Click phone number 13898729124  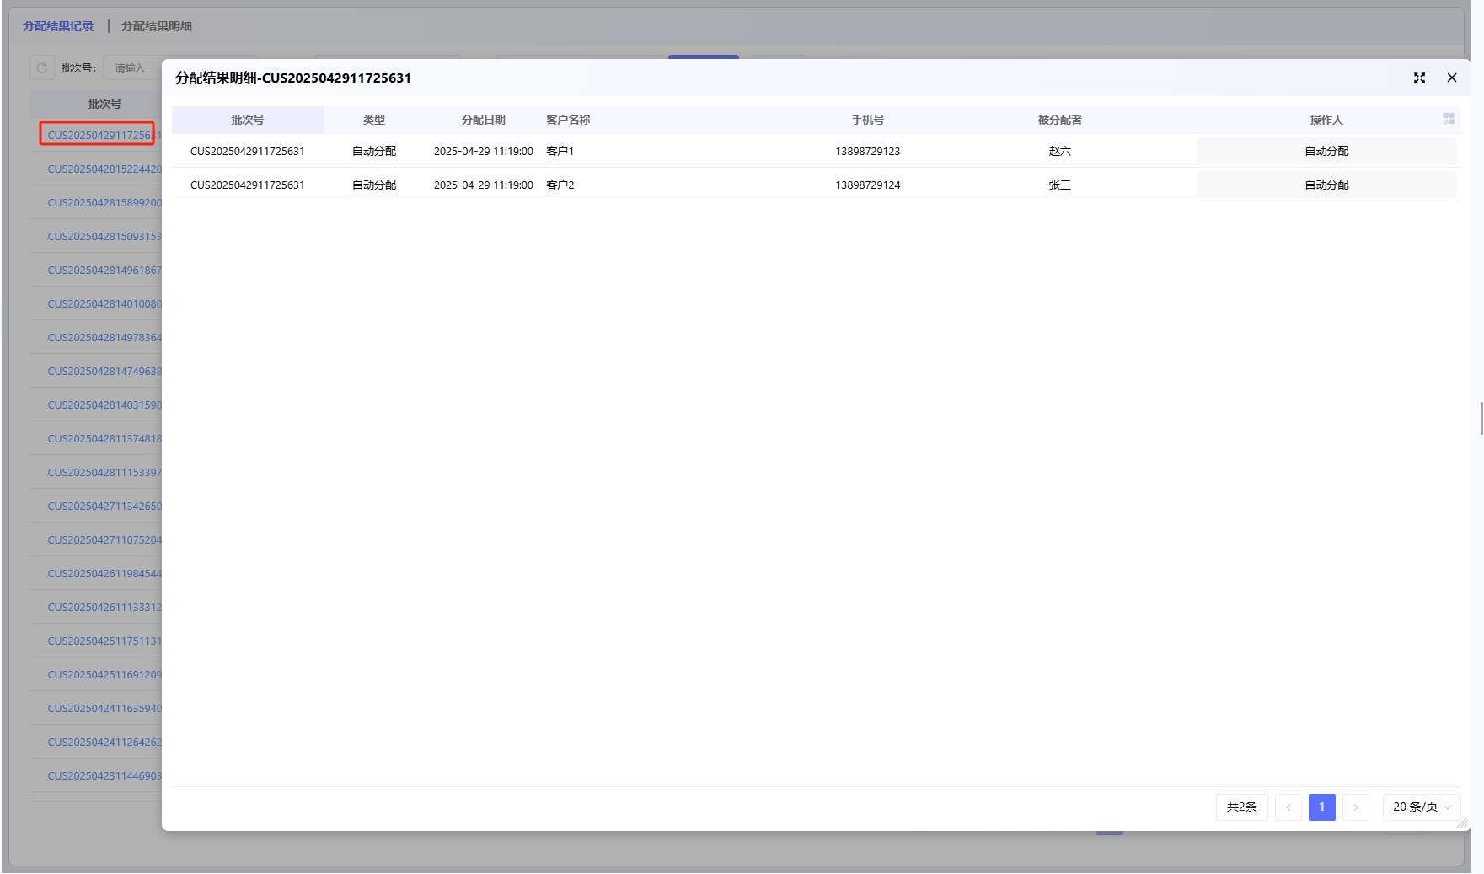coord(867,185)
